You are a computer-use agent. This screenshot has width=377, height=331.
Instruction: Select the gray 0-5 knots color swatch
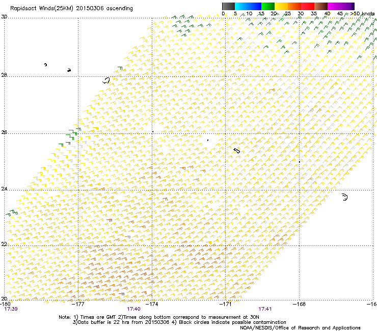pos(228,6)
